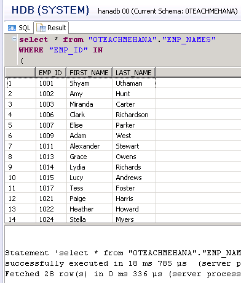Click the FIRST_NAME column header
Image resolution: width=241 pixels, height=283 pixels.
(89, 73)
